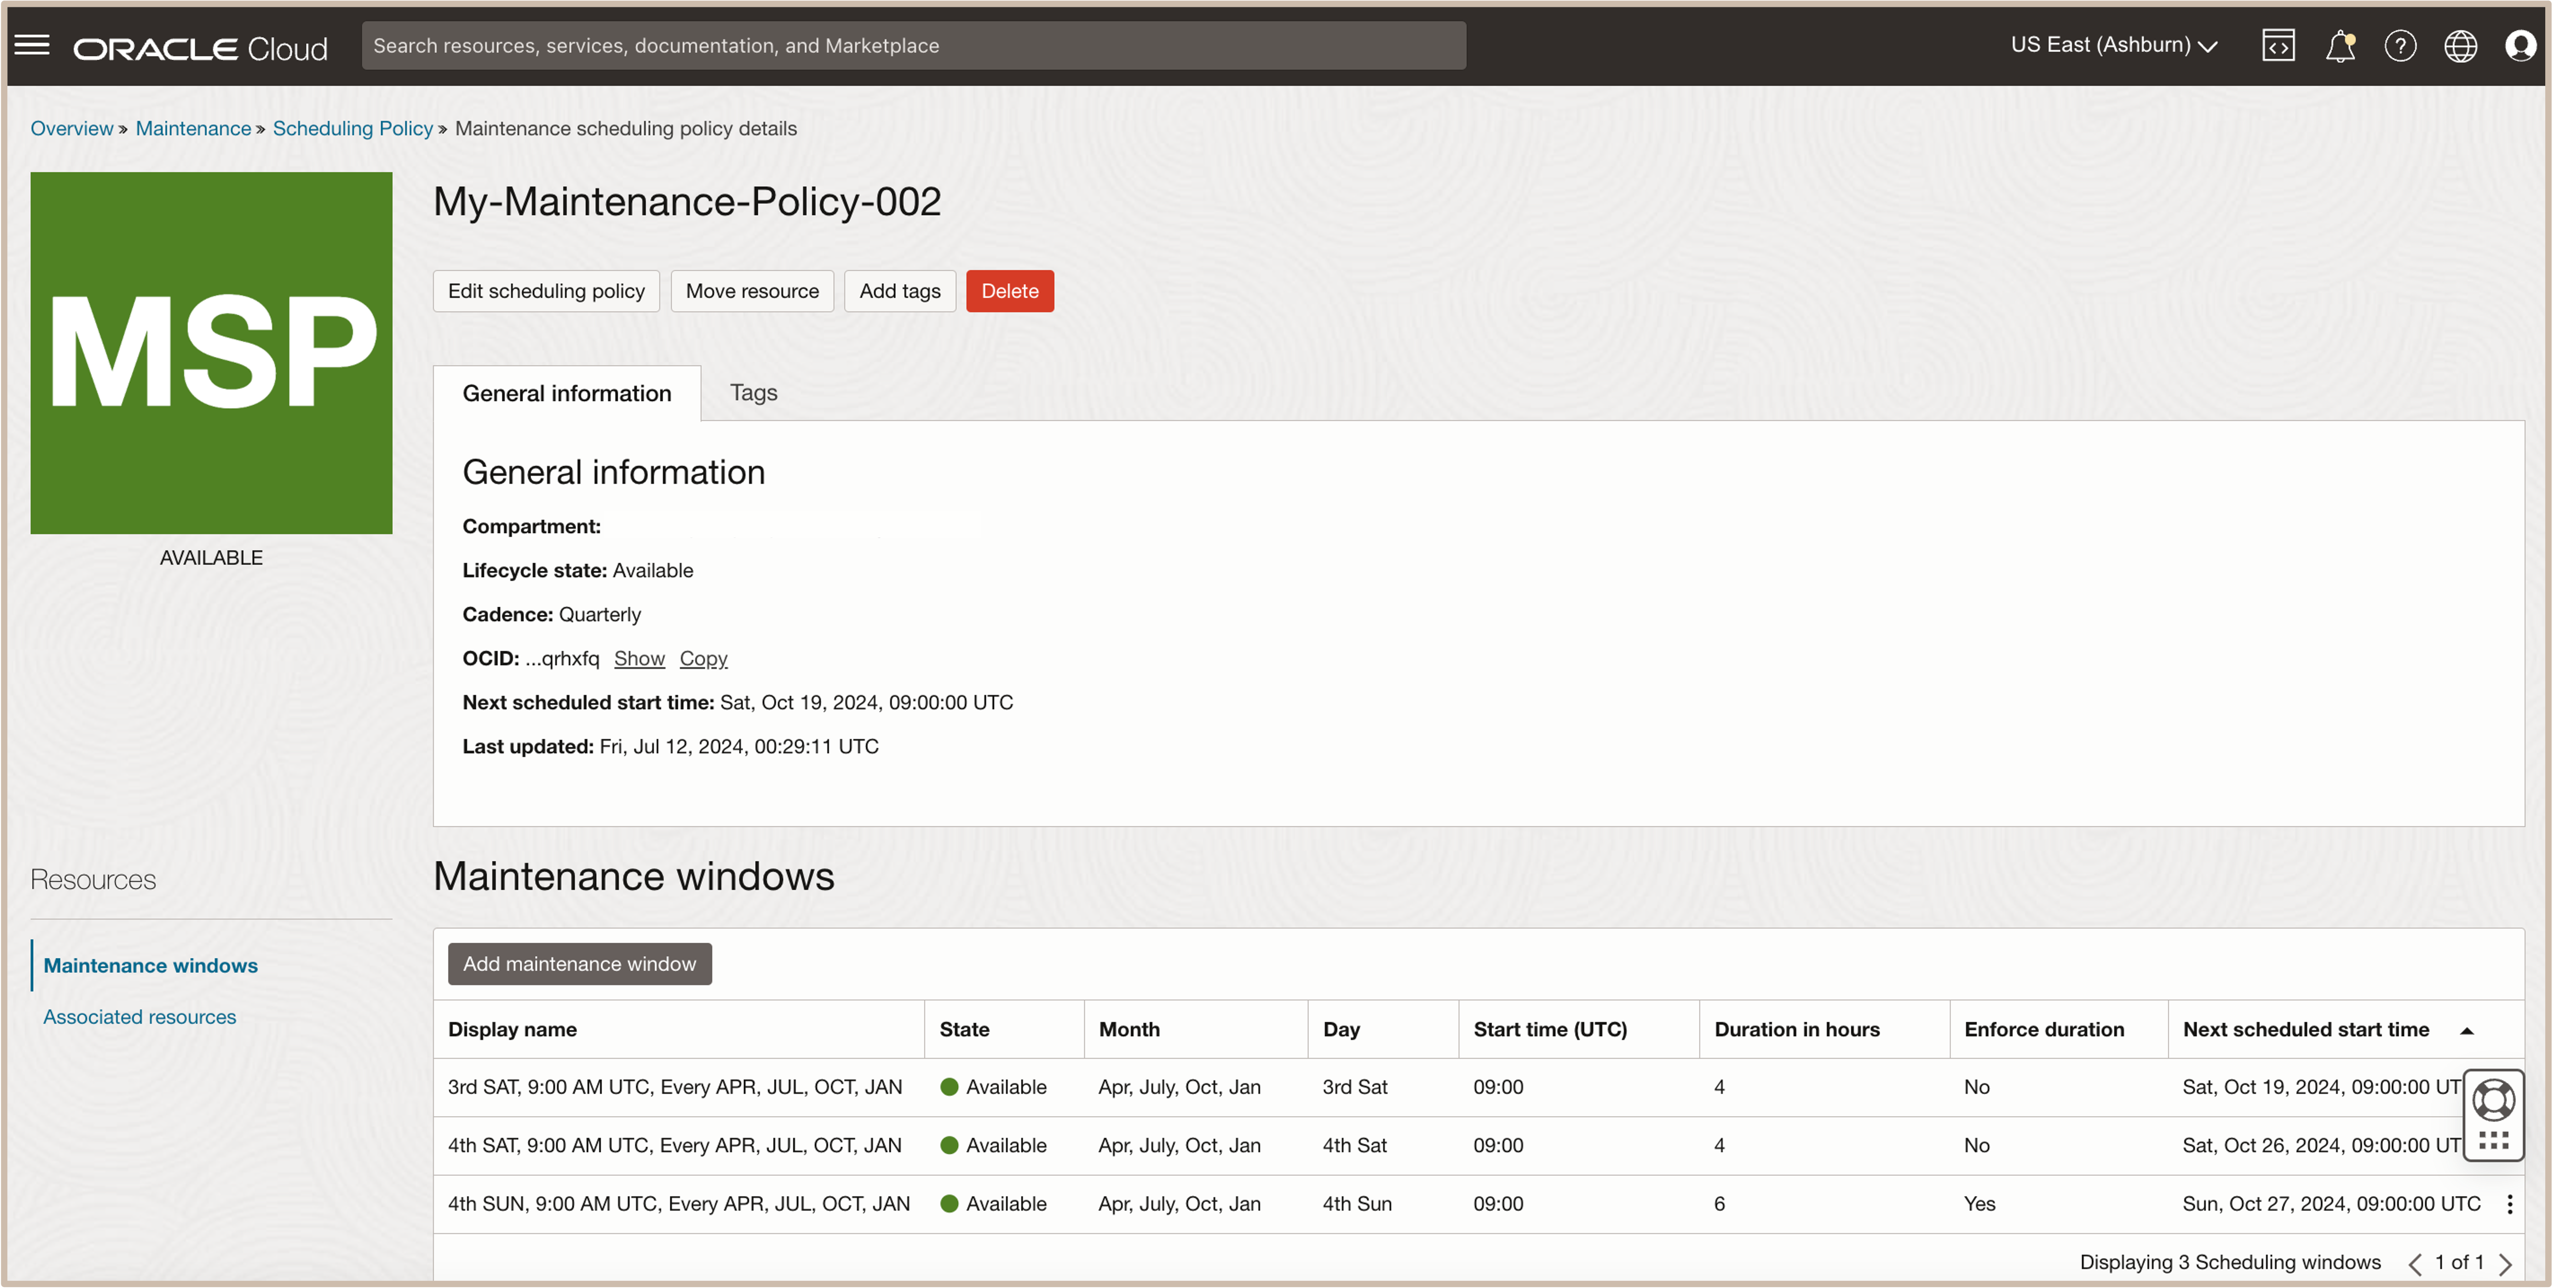Open the hamburger navigation menu
This screenshot has height=1288, width=2553.
32,45
